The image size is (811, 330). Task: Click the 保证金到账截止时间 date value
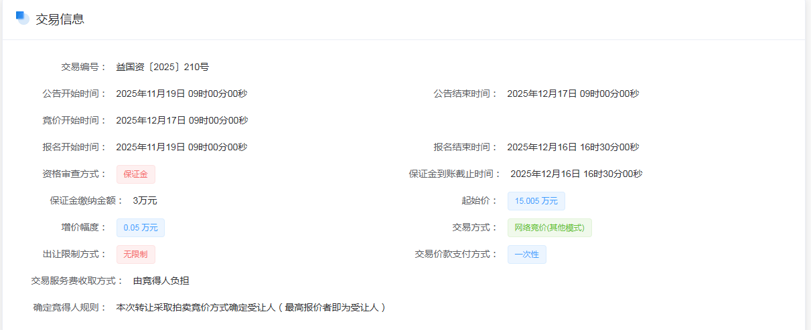[x=576, y=174]
